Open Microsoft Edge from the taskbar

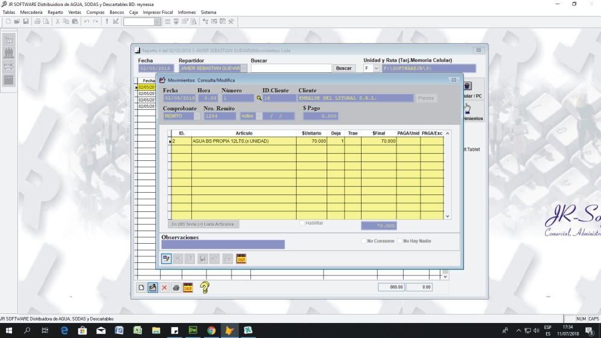[64, 330]
